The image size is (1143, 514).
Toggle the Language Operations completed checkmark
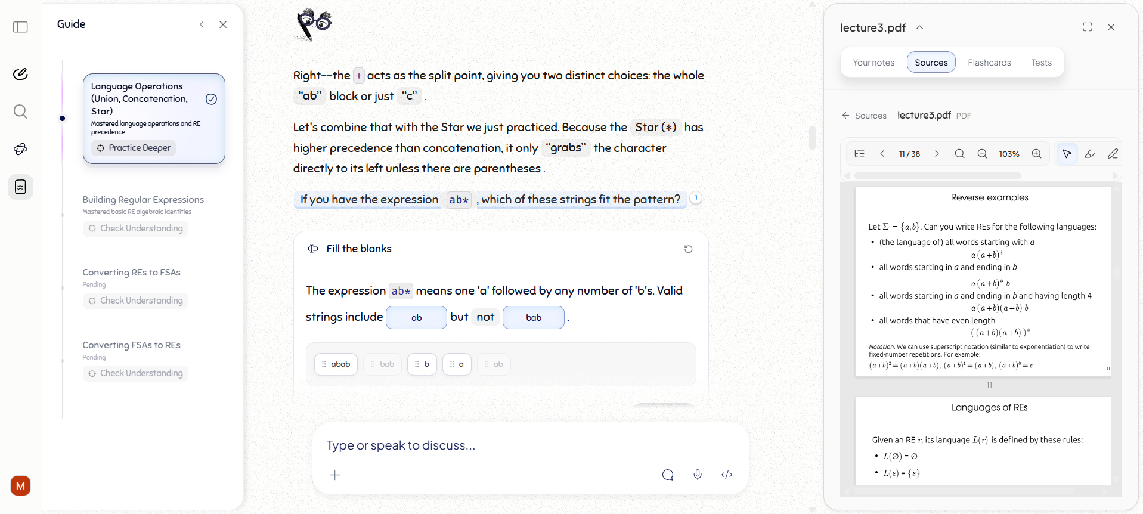coord(211,99)
